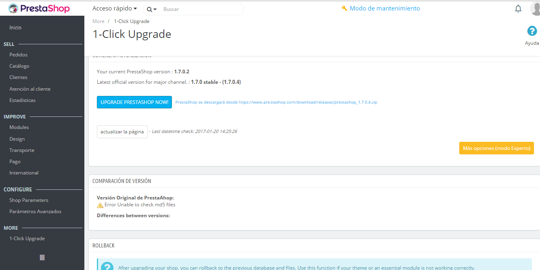Screen dimensions: 540x270
Task: Click the current version 1.7.0.2 text
Action: click(x=182, y=72)
